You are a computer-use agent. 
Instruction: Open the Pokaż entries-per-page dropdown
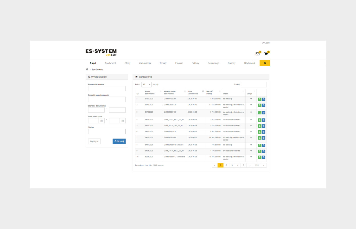147,85
